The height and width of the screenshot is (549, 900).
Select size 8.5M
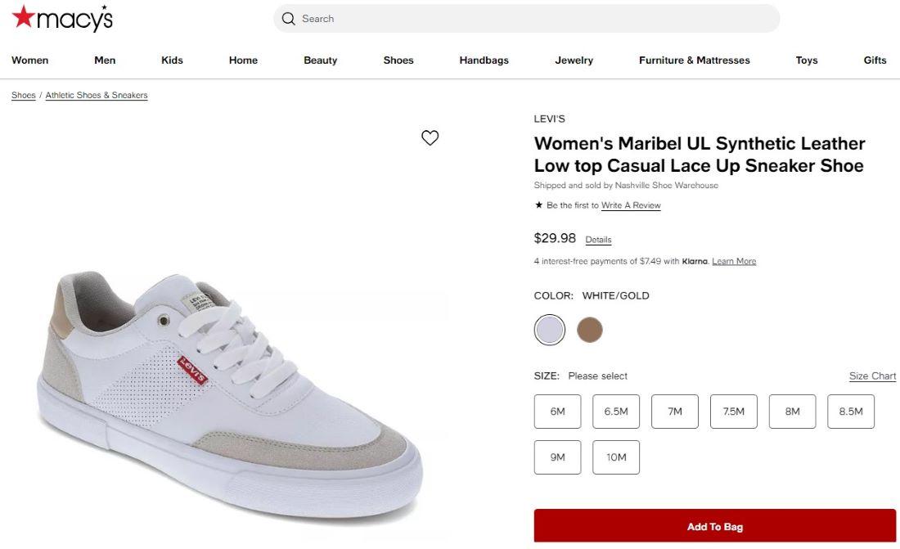[x=850, y=412]
